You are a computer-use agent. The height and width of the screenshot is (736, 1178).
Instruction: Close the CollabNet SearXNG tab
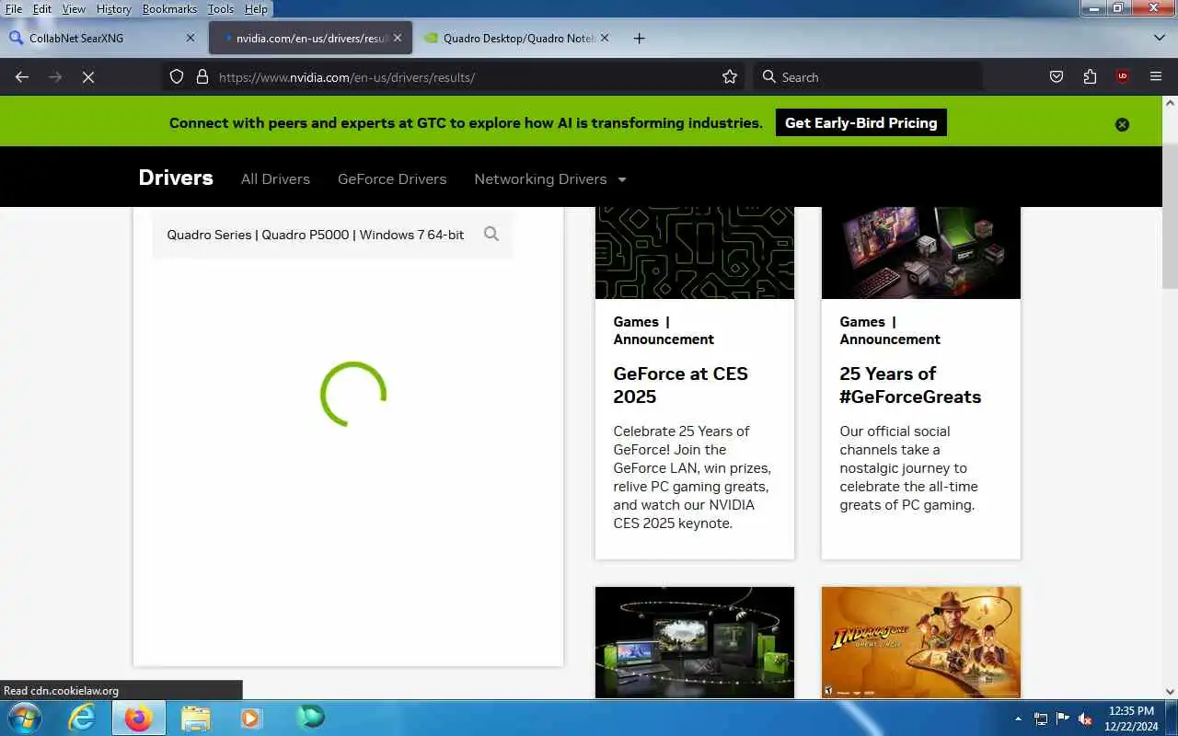[191, 38]
